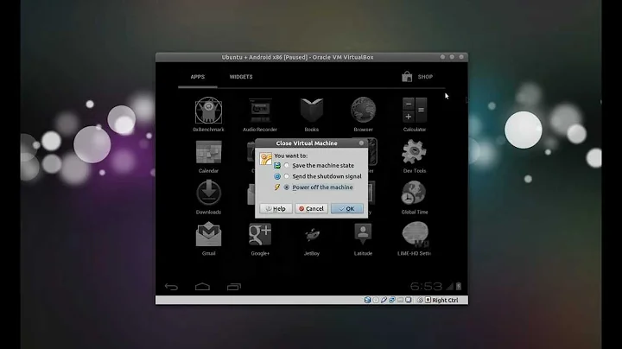Open the Shop from the app drawer

point(417,77)
